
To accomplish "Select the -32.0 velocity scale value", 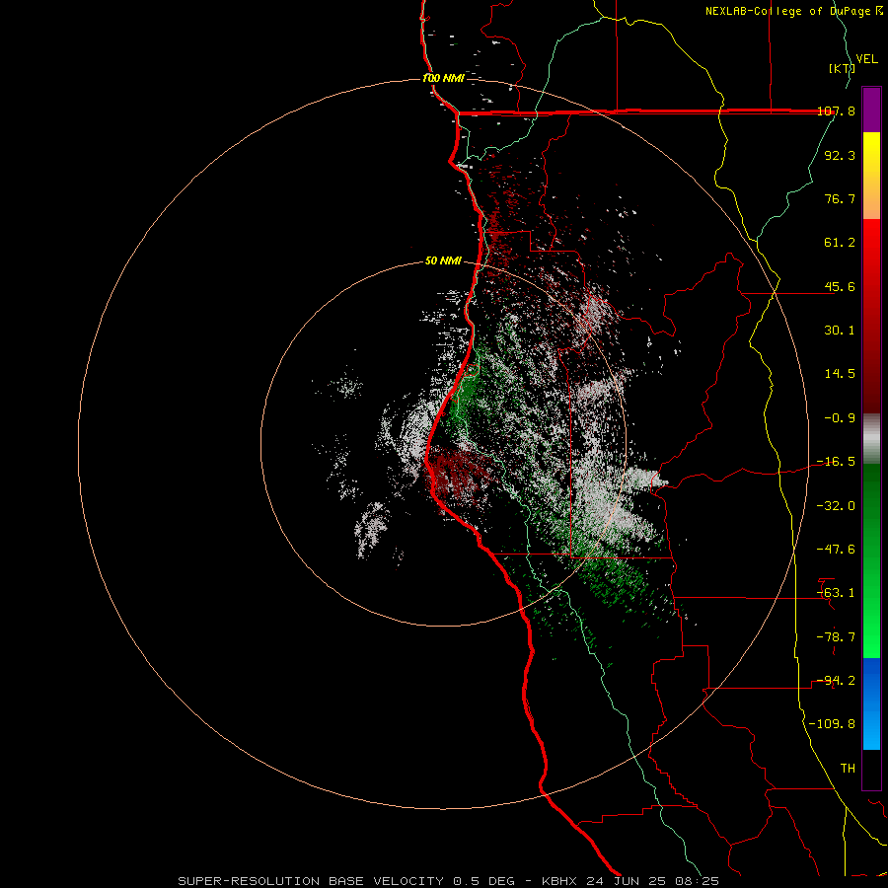I will 836,506.
